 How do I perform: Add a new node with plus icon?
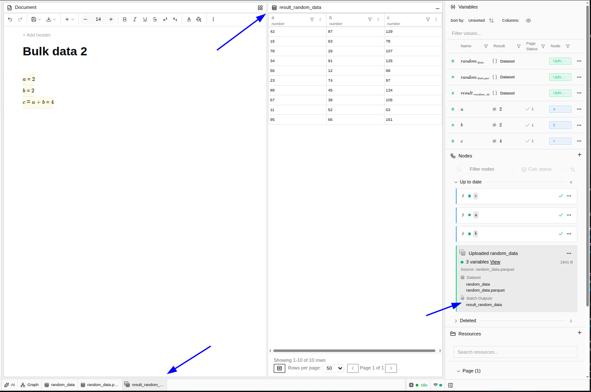point(579,155)
